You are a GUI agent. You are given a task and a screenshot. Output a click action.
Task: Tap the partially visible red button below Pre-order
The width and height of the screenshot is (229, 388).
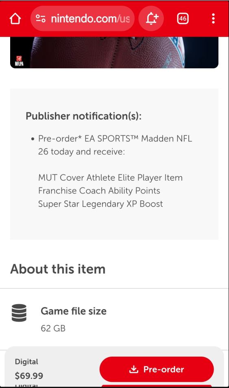(x=157, y=386)
